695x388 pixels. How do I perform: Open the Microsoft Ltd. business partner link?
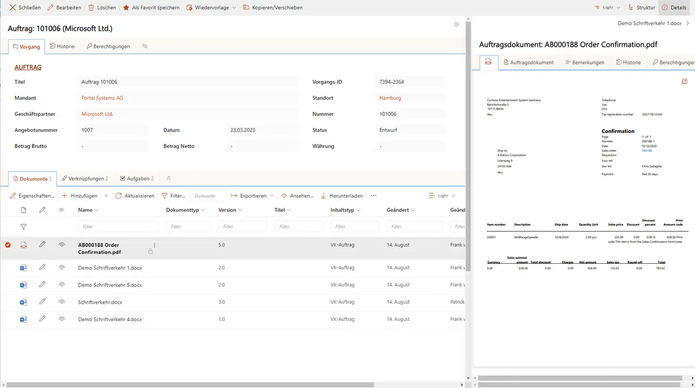click(x=97, y=115)
